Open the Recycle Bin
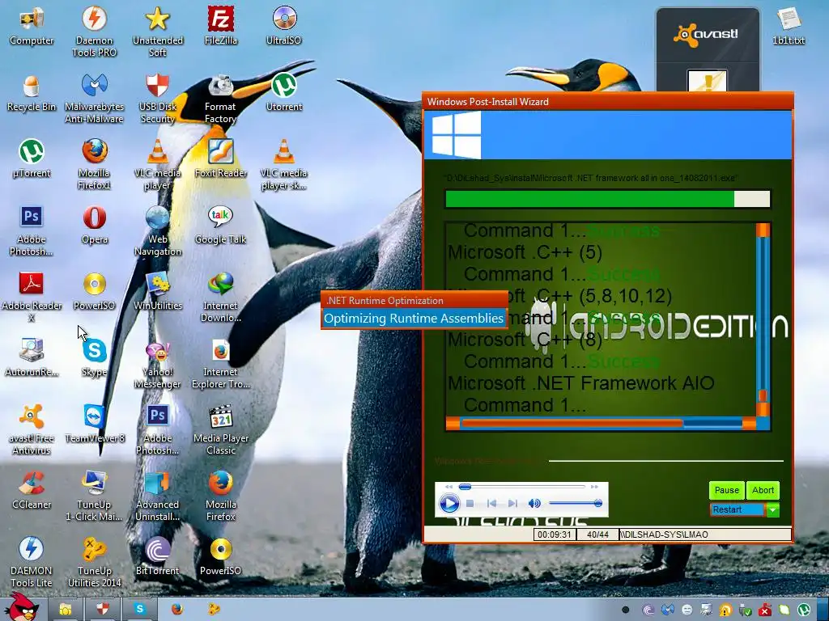Viewport: 829px width, 621px height. 32,94
